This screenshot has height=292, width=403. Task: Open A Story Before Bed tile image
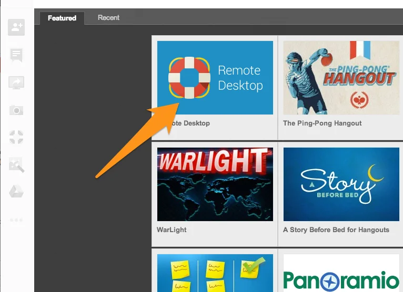341,184
